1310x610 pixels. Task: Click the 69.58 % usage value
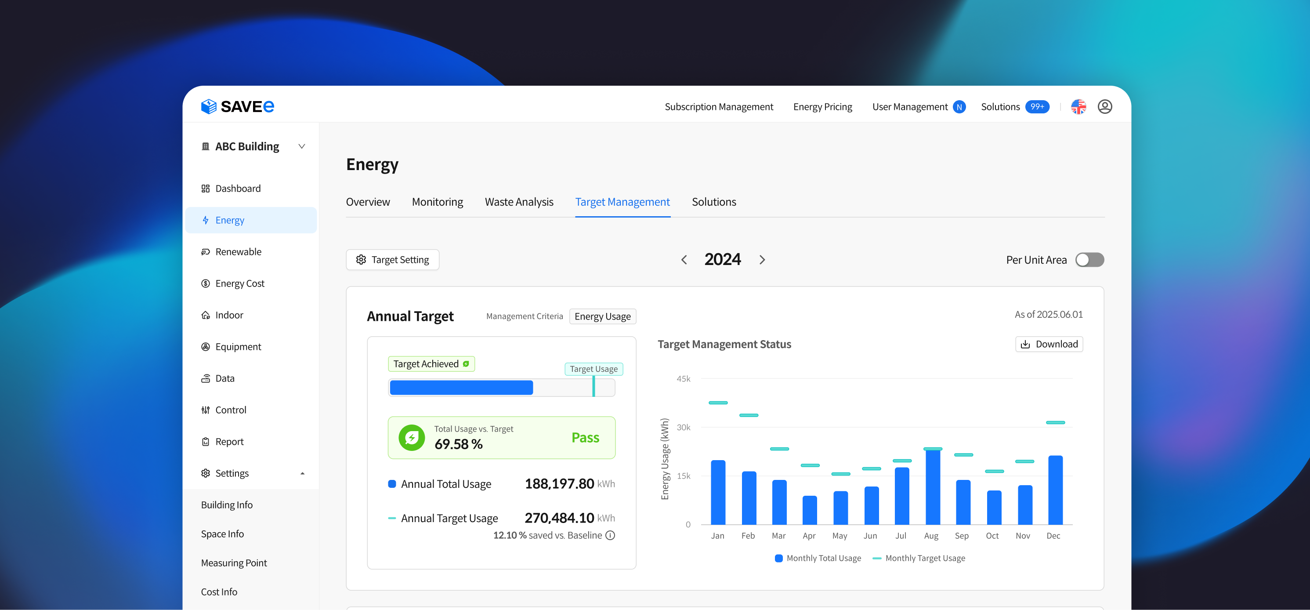coord(458,444)
